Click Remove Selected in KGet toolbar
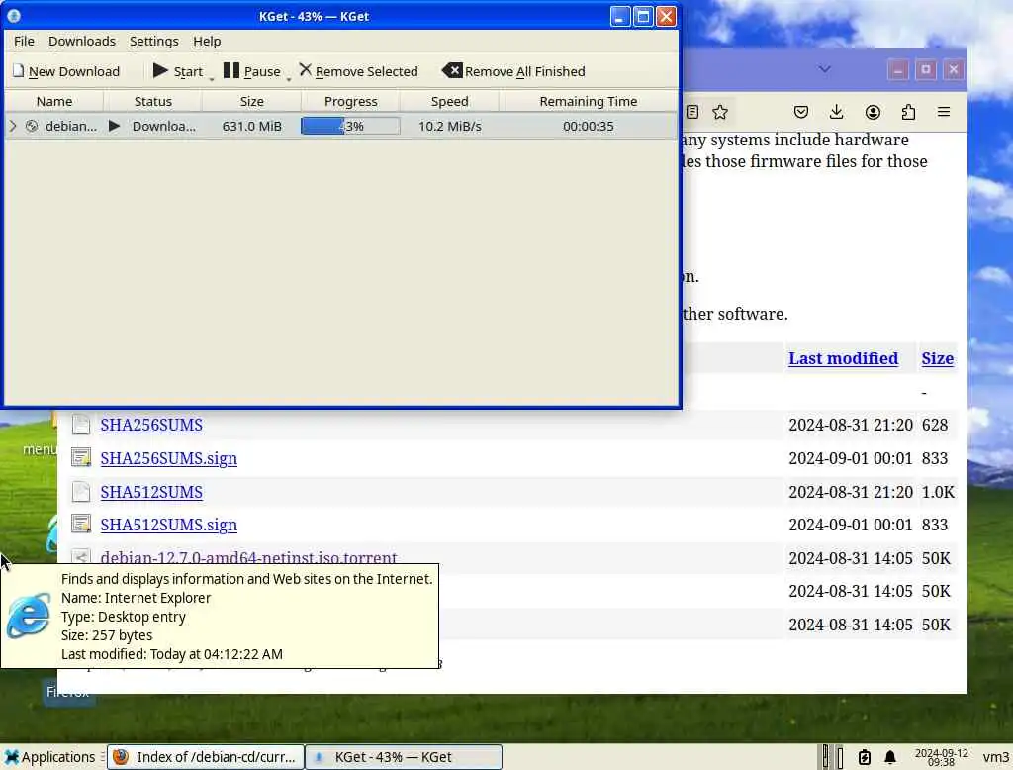 click(358, 71)
